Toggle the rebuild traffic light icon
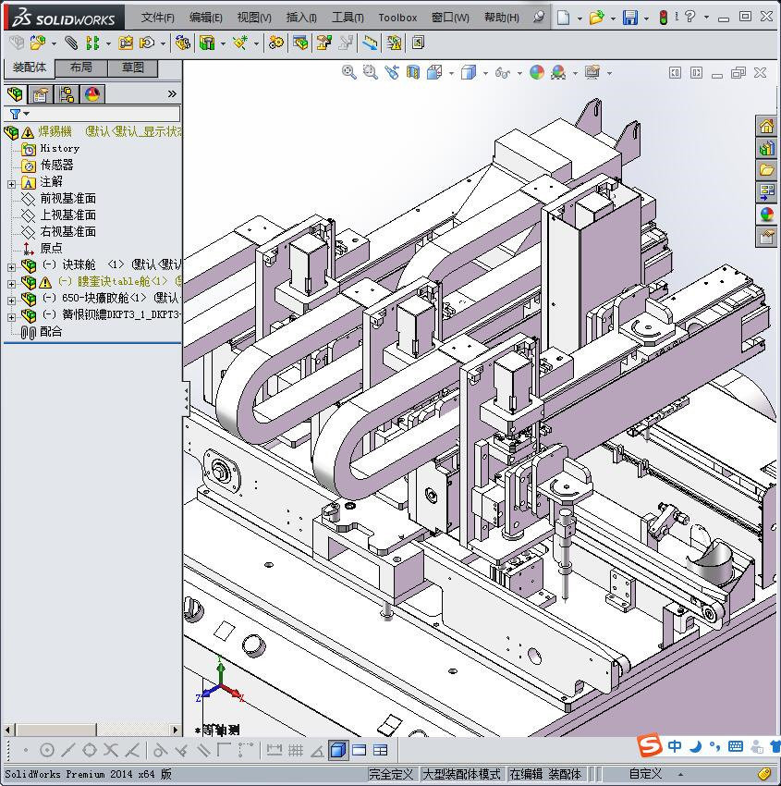 [664, 18]
